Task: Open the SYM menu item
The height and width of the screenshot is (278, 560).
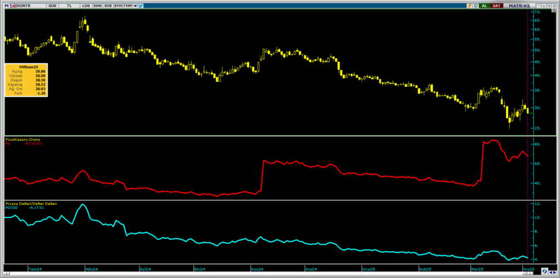Action: point(118,5)
